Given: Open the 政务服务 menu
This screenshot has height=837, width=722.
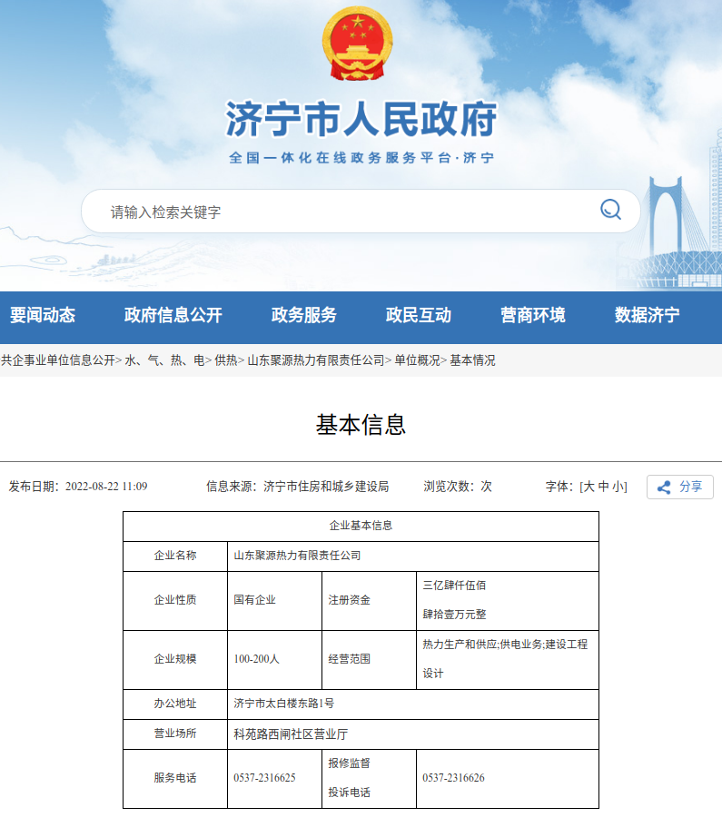Looking at the screenshot, I should (x=304, y=315).
